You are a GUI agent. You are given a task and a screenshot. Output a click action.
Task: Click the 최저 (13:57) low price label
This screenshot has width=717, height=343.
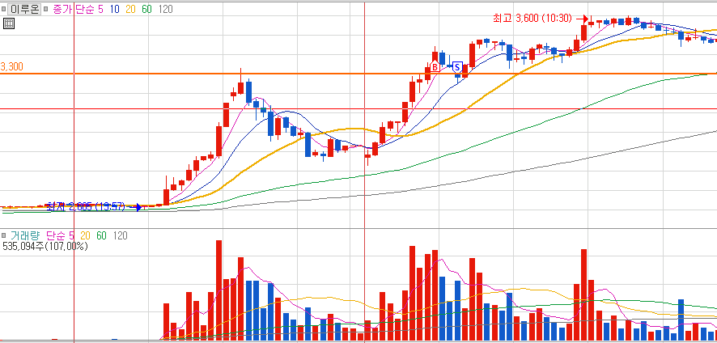pos(86,207)
